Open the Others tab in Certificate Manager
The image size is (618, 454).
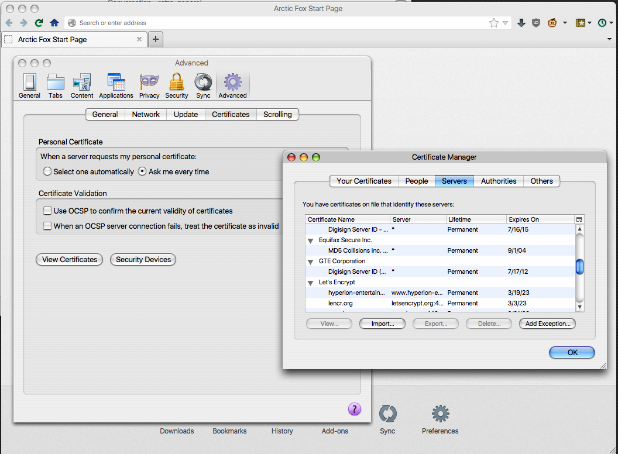541,181
